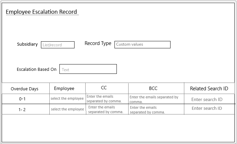
Task: Click the Record Type label
Action: tap(98, 44)
